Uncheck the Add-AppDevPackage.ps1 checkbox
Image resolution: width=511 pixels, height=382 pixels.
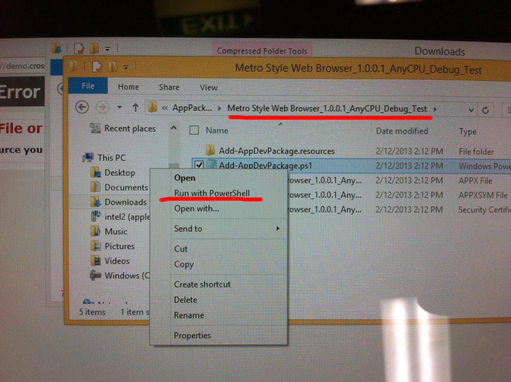coord(199,165)
